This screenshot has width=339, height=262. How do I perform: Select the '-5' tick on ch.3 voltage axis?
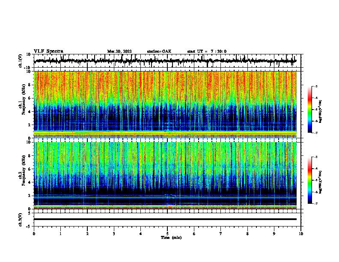[29, 226]
